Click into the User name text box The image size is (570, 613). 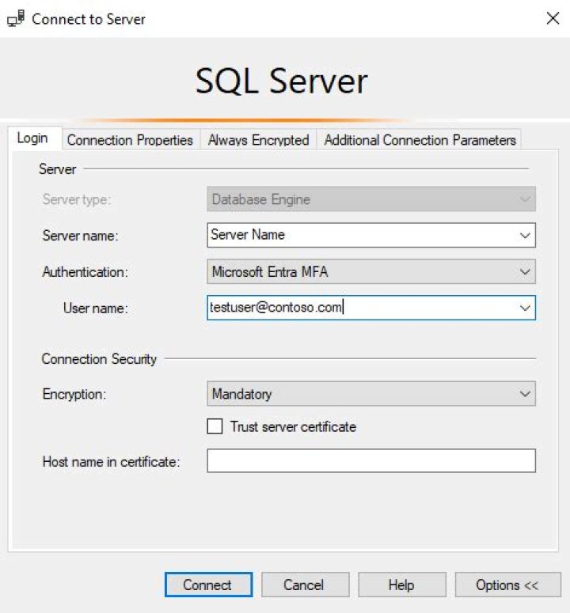point(356,308)
